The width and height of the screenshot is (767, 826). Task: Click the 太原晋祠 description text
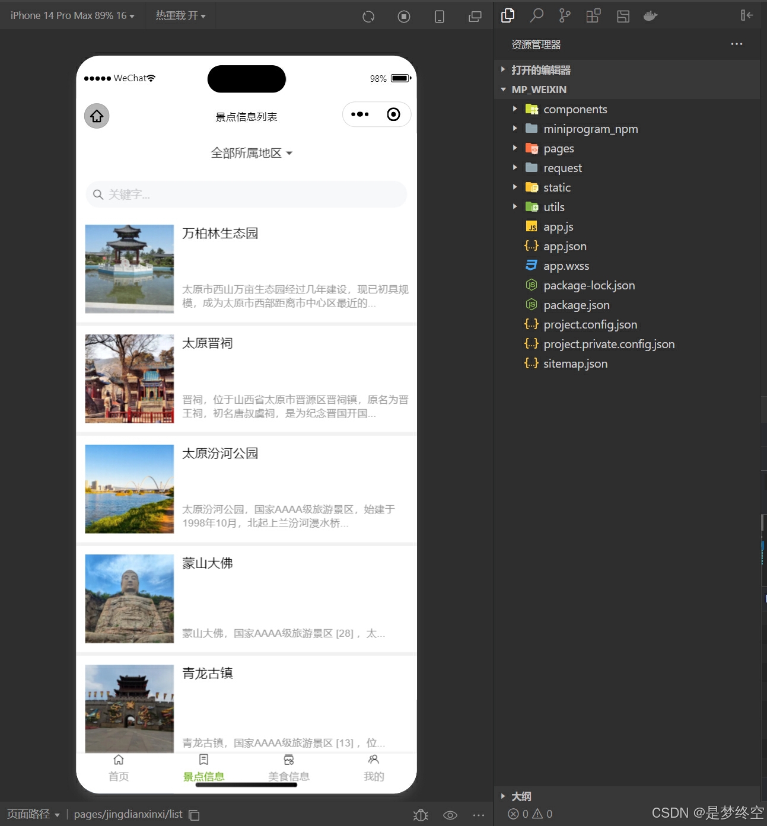tap(295, 406)
